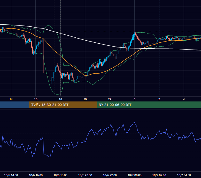Select the 20 hour axis label
This screenshot has width=201, height=178.
coord(85,99)
